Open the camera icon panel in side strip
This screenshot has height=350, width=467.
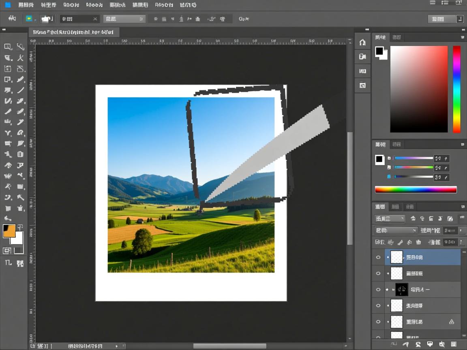pyautogui.click(x=362, y=57)
